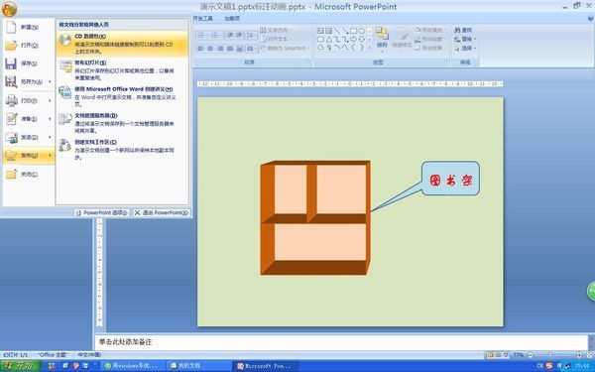Click the align text right icon

point(220,49)
